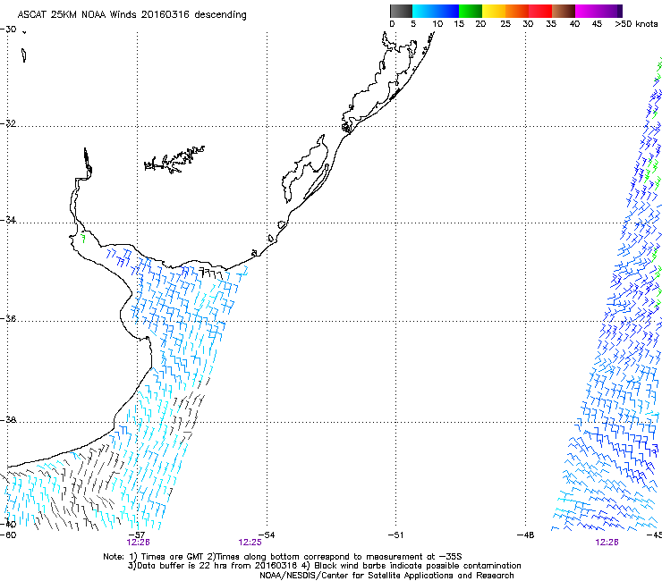
Task: Click the -51 longitude axis label
Action: pos(395,535)
